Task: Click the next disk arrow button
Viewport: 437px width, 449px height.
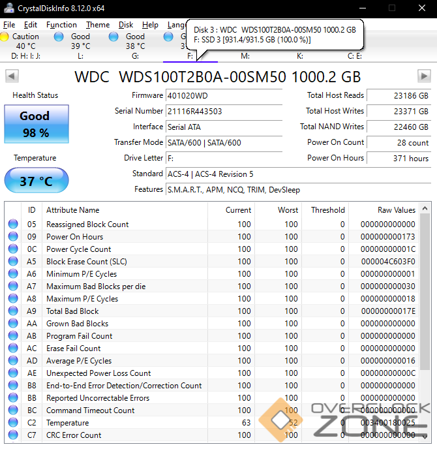Action: (425, 76)
